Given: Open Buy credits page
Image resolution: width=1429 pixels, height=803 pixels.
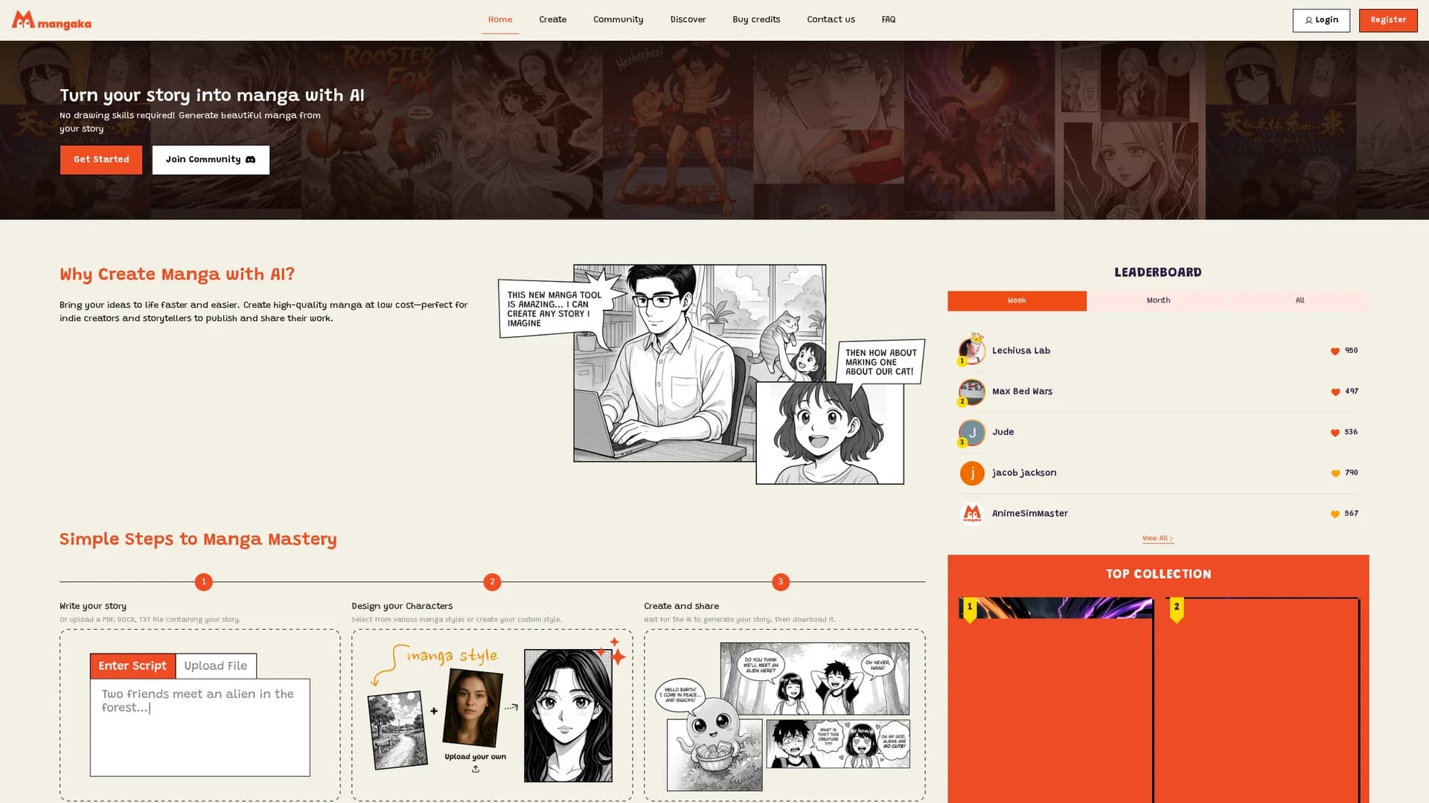Looking at the screenshot, I should click(756, 20).
